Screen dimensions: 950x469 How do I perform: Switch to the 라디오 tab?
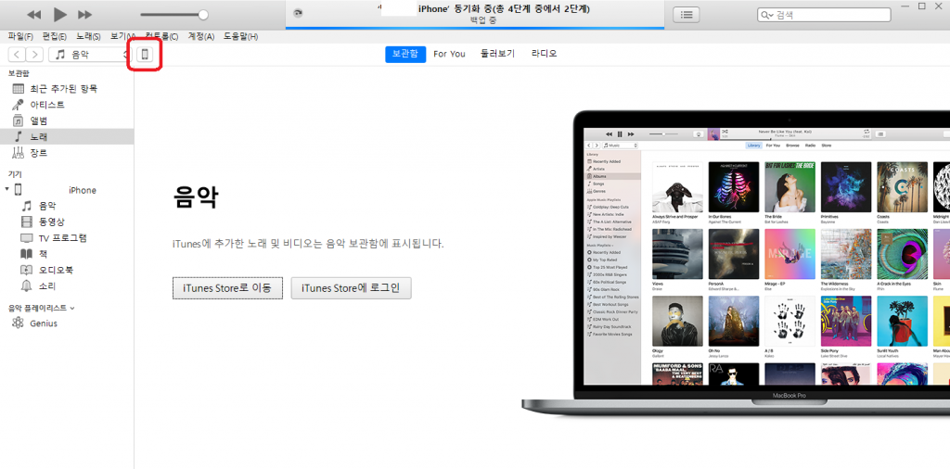(544, 54)
